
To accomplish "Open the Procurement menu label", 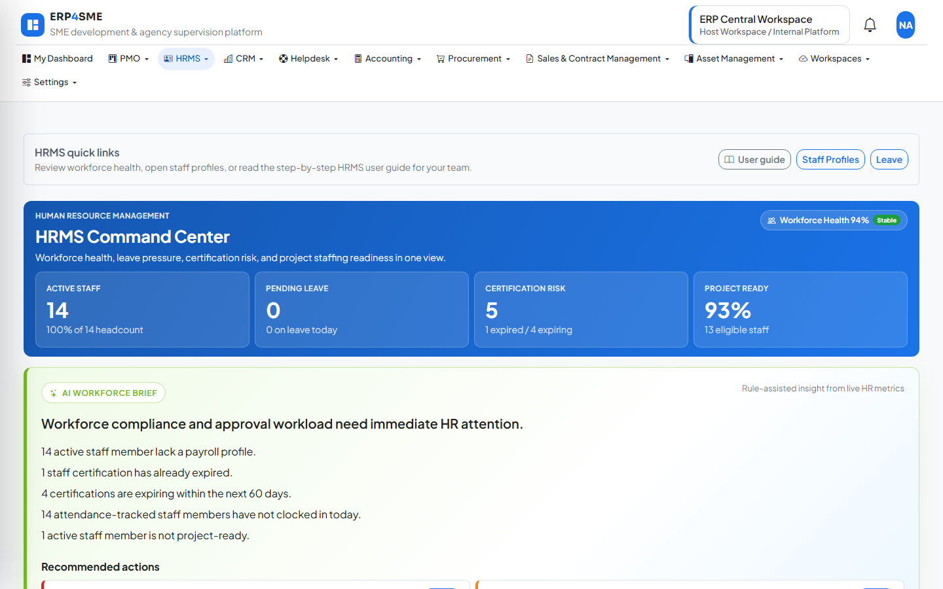I will pos(475,58).
